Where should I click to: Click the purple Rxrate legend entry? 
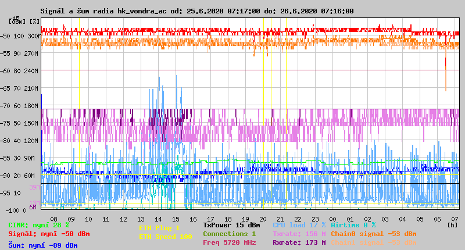coord(299,242)
